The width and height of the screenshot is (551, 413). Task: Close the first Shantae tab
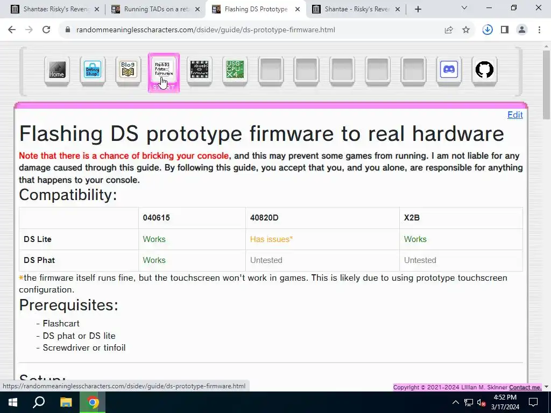pos(97,10)
